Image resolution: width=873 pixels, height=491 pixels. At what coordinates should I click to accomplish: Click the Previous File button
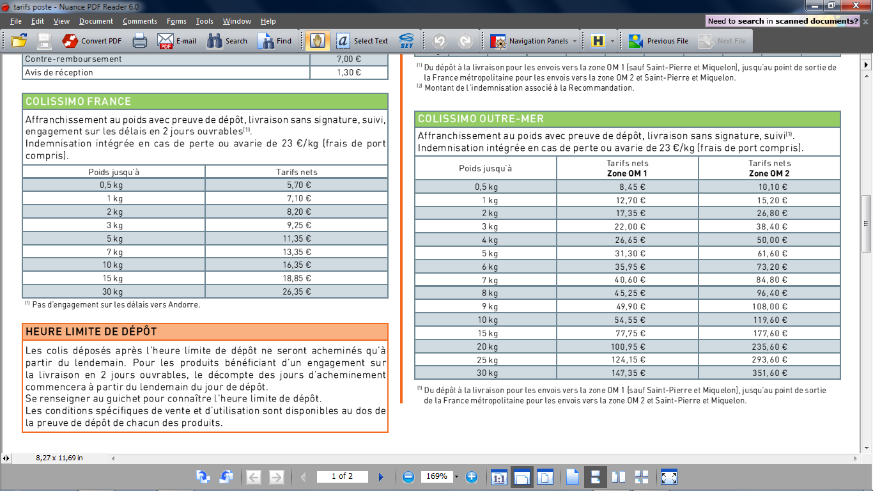(658, 41)
